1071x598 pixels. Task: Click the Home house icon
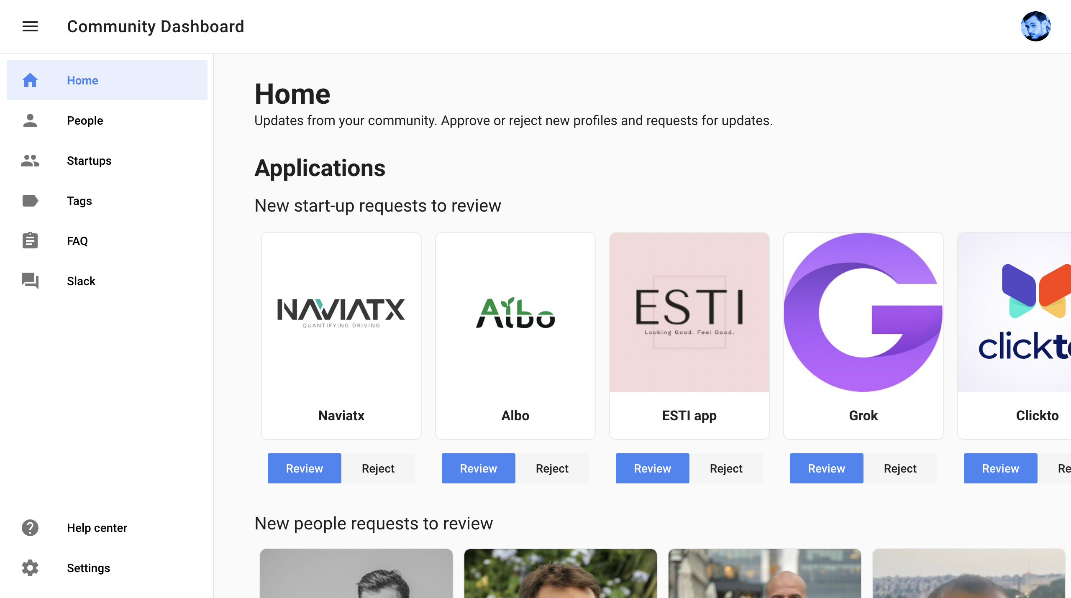pyautogui.click(x=30, y=80)
